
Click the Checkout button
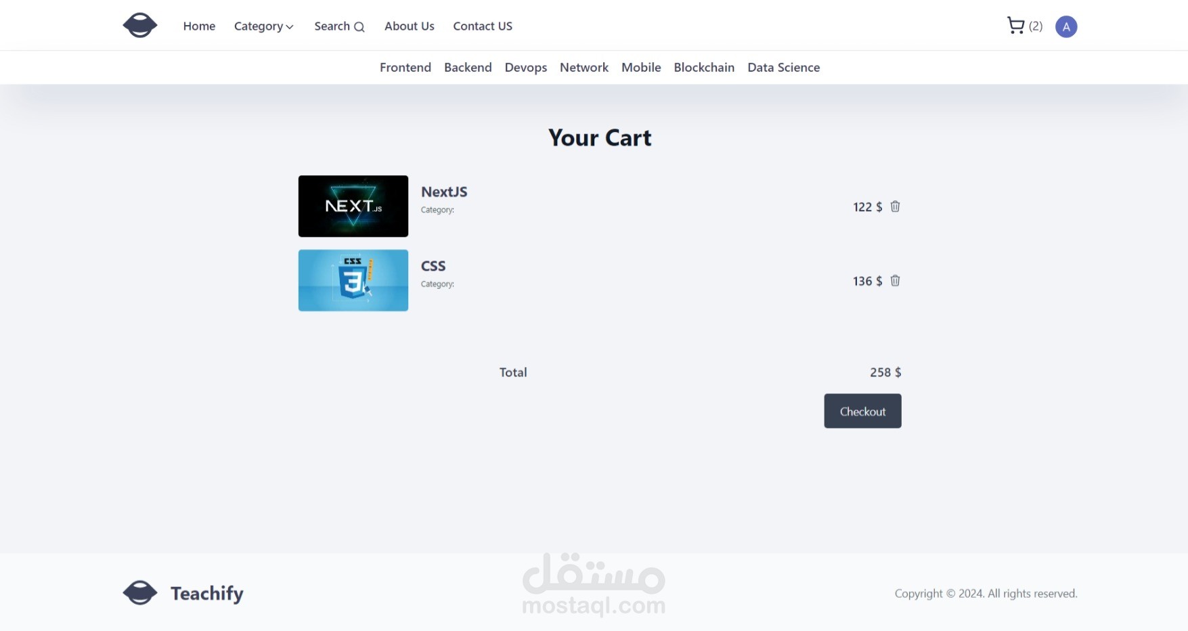click(x=862, y=411)
